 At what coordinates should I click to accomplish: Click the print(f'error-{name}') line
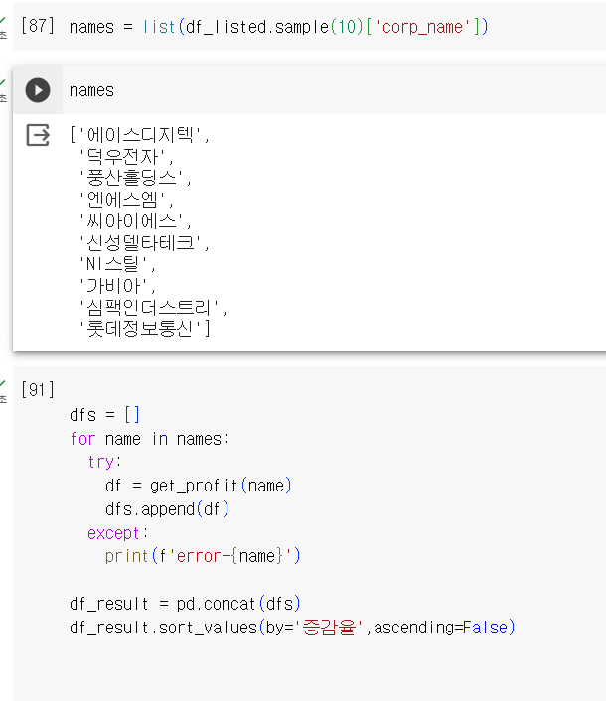[203, 556]
